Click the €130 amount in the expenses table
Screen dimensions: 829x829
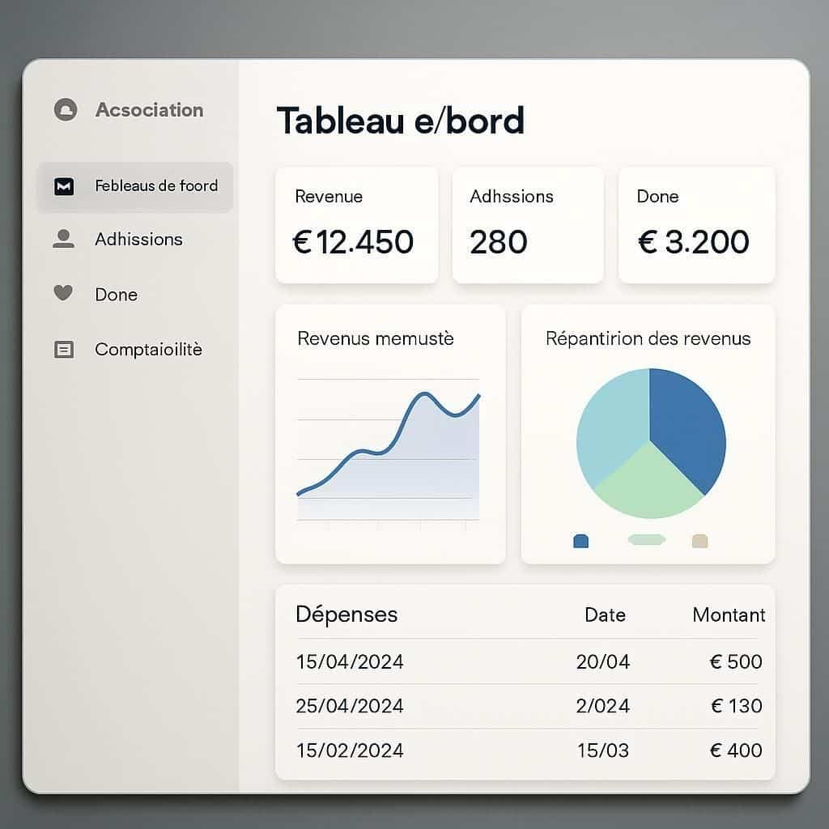(736, 705)
